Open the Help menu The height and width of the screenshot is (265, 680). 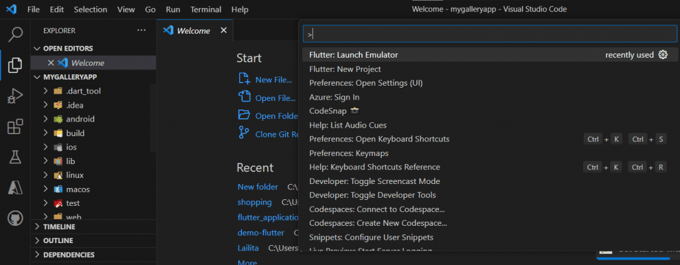pyautogui.click(x=240, y=9)
